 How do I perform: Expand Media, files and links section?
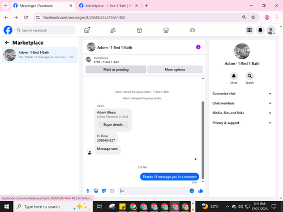(x=242, y=113)
